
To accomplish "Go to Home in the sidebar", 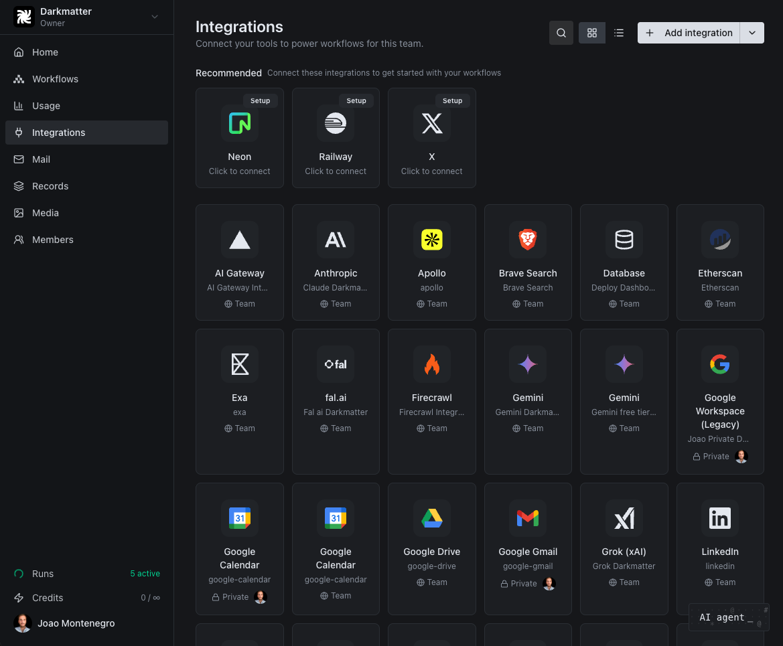I will (86, 52).
